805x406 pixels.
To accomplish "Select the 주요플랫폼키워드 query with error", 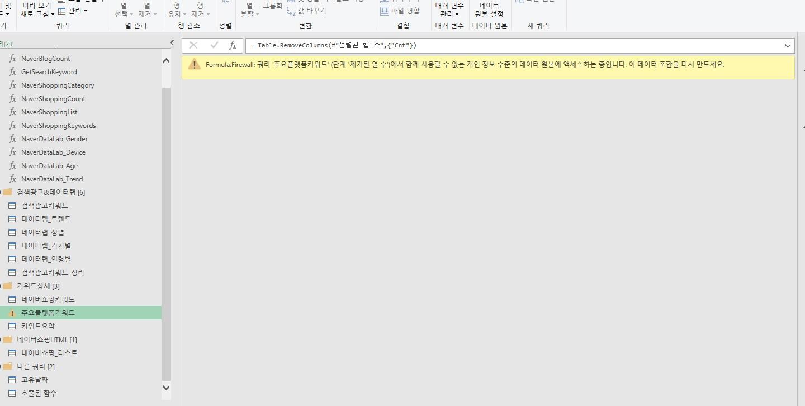I will [48, 313].
